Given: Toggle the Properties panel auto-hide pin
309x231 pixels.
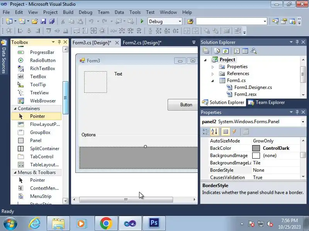Looking at the screenshot, I should coord(297,112).
